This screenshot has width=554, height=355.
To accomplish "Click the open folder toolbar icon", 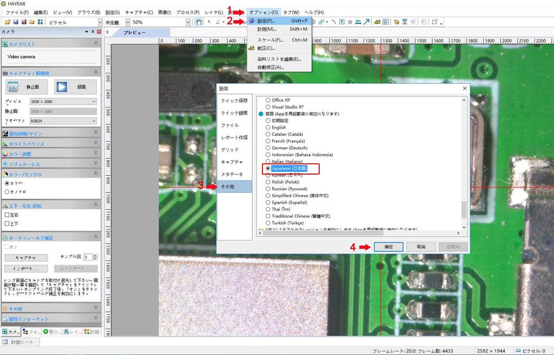I will click(7, 22).
